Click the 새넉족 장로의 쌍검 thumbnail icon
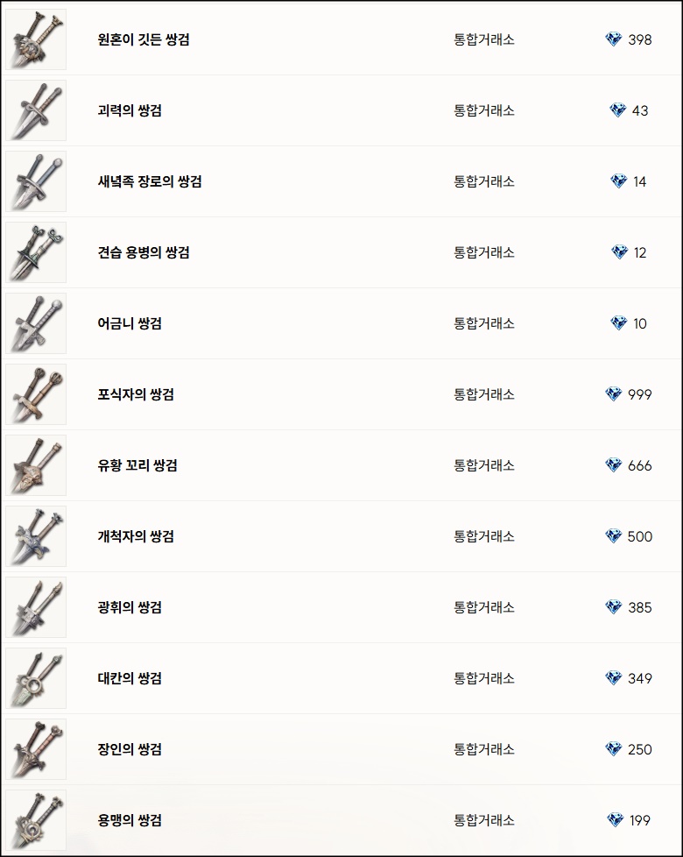The height and width of the screenshot is (857, 683). click(x=36, y=181)
